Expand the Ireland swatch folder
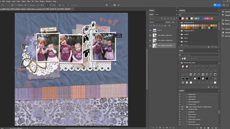The image size is (230, 129). pyautogui.click(x=180, y=38)
